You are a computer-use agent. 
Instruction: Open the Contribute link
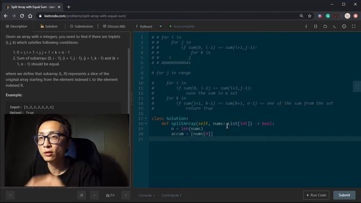[171, 196]
